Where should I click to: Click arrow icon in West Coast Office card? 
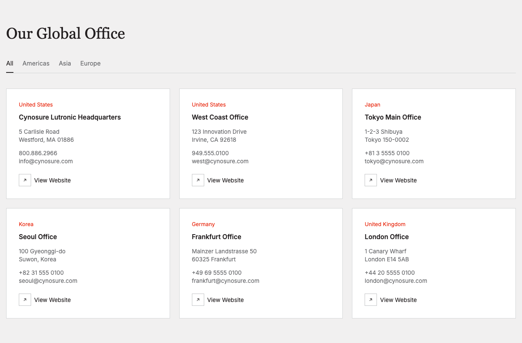click(198, 180)
